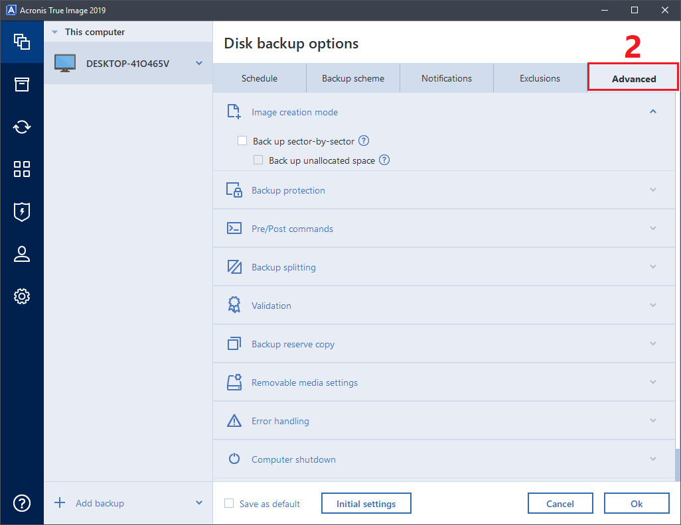Viewport: 681px width, 525px height.
Task: Click the DESKTOP-41O465V monitor icon
Action: click(65, 64)
